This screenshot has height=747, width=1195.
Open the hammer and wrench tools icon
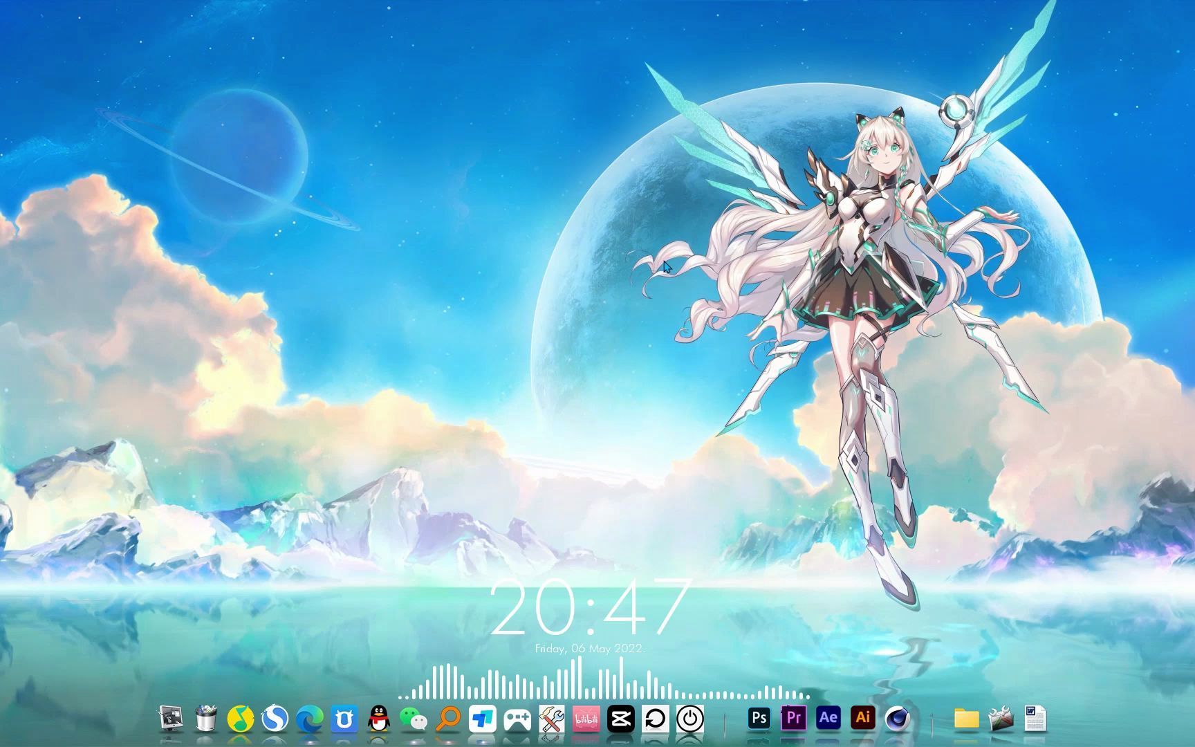pyautogui.click(x=551, y=719)
